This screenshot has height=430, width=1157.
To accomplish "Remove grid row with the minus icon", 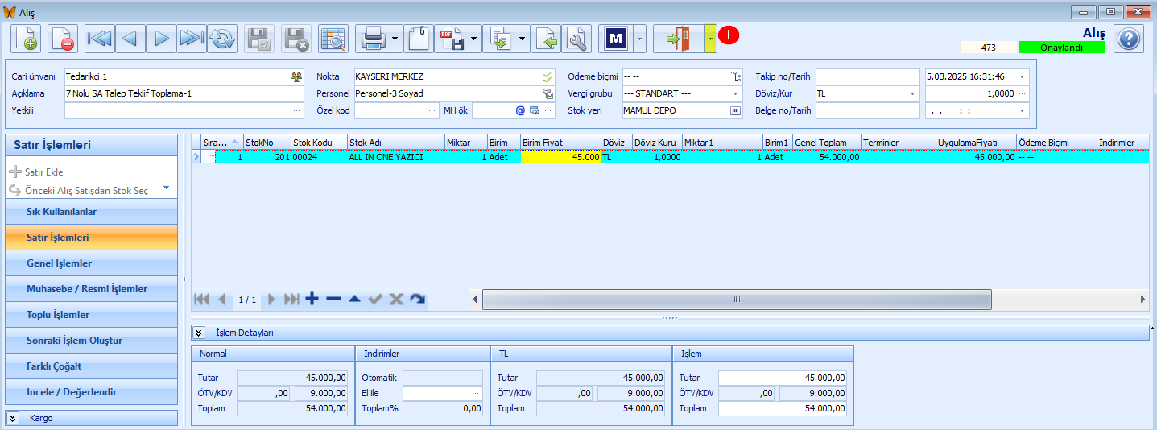I will point(333,299).
